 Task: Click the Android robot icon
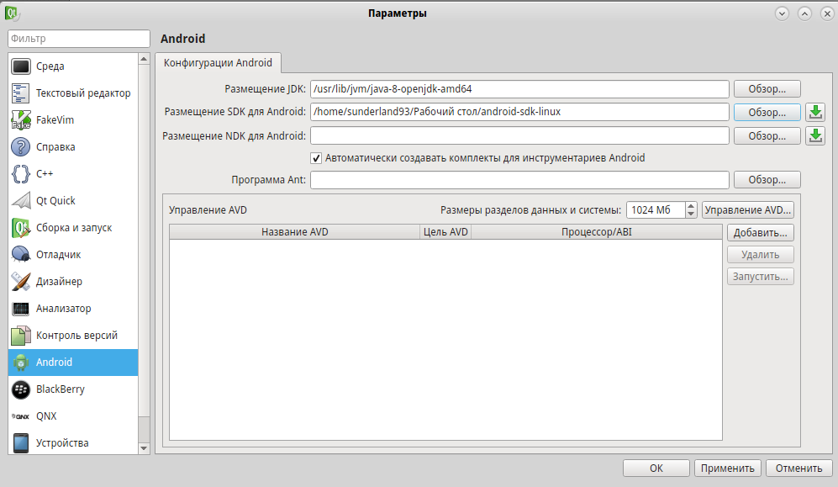pos(21,363)
